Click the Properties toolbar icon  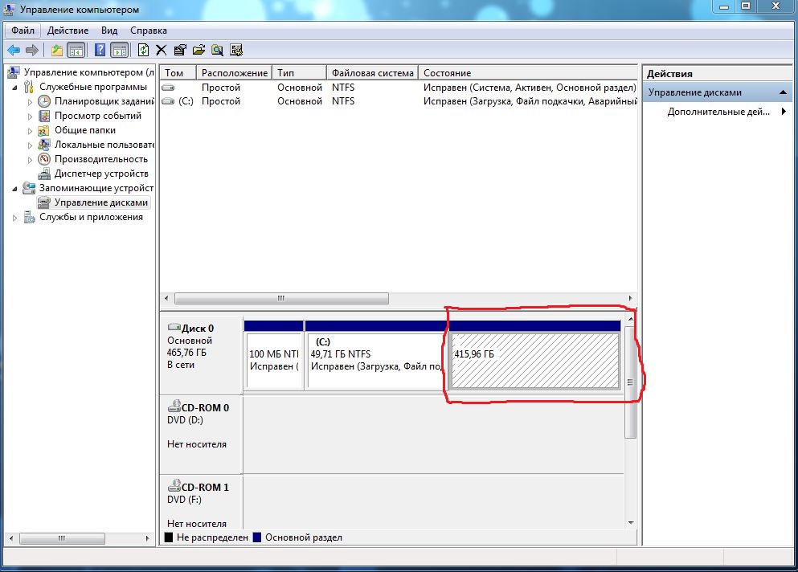[x=180, y=50]
